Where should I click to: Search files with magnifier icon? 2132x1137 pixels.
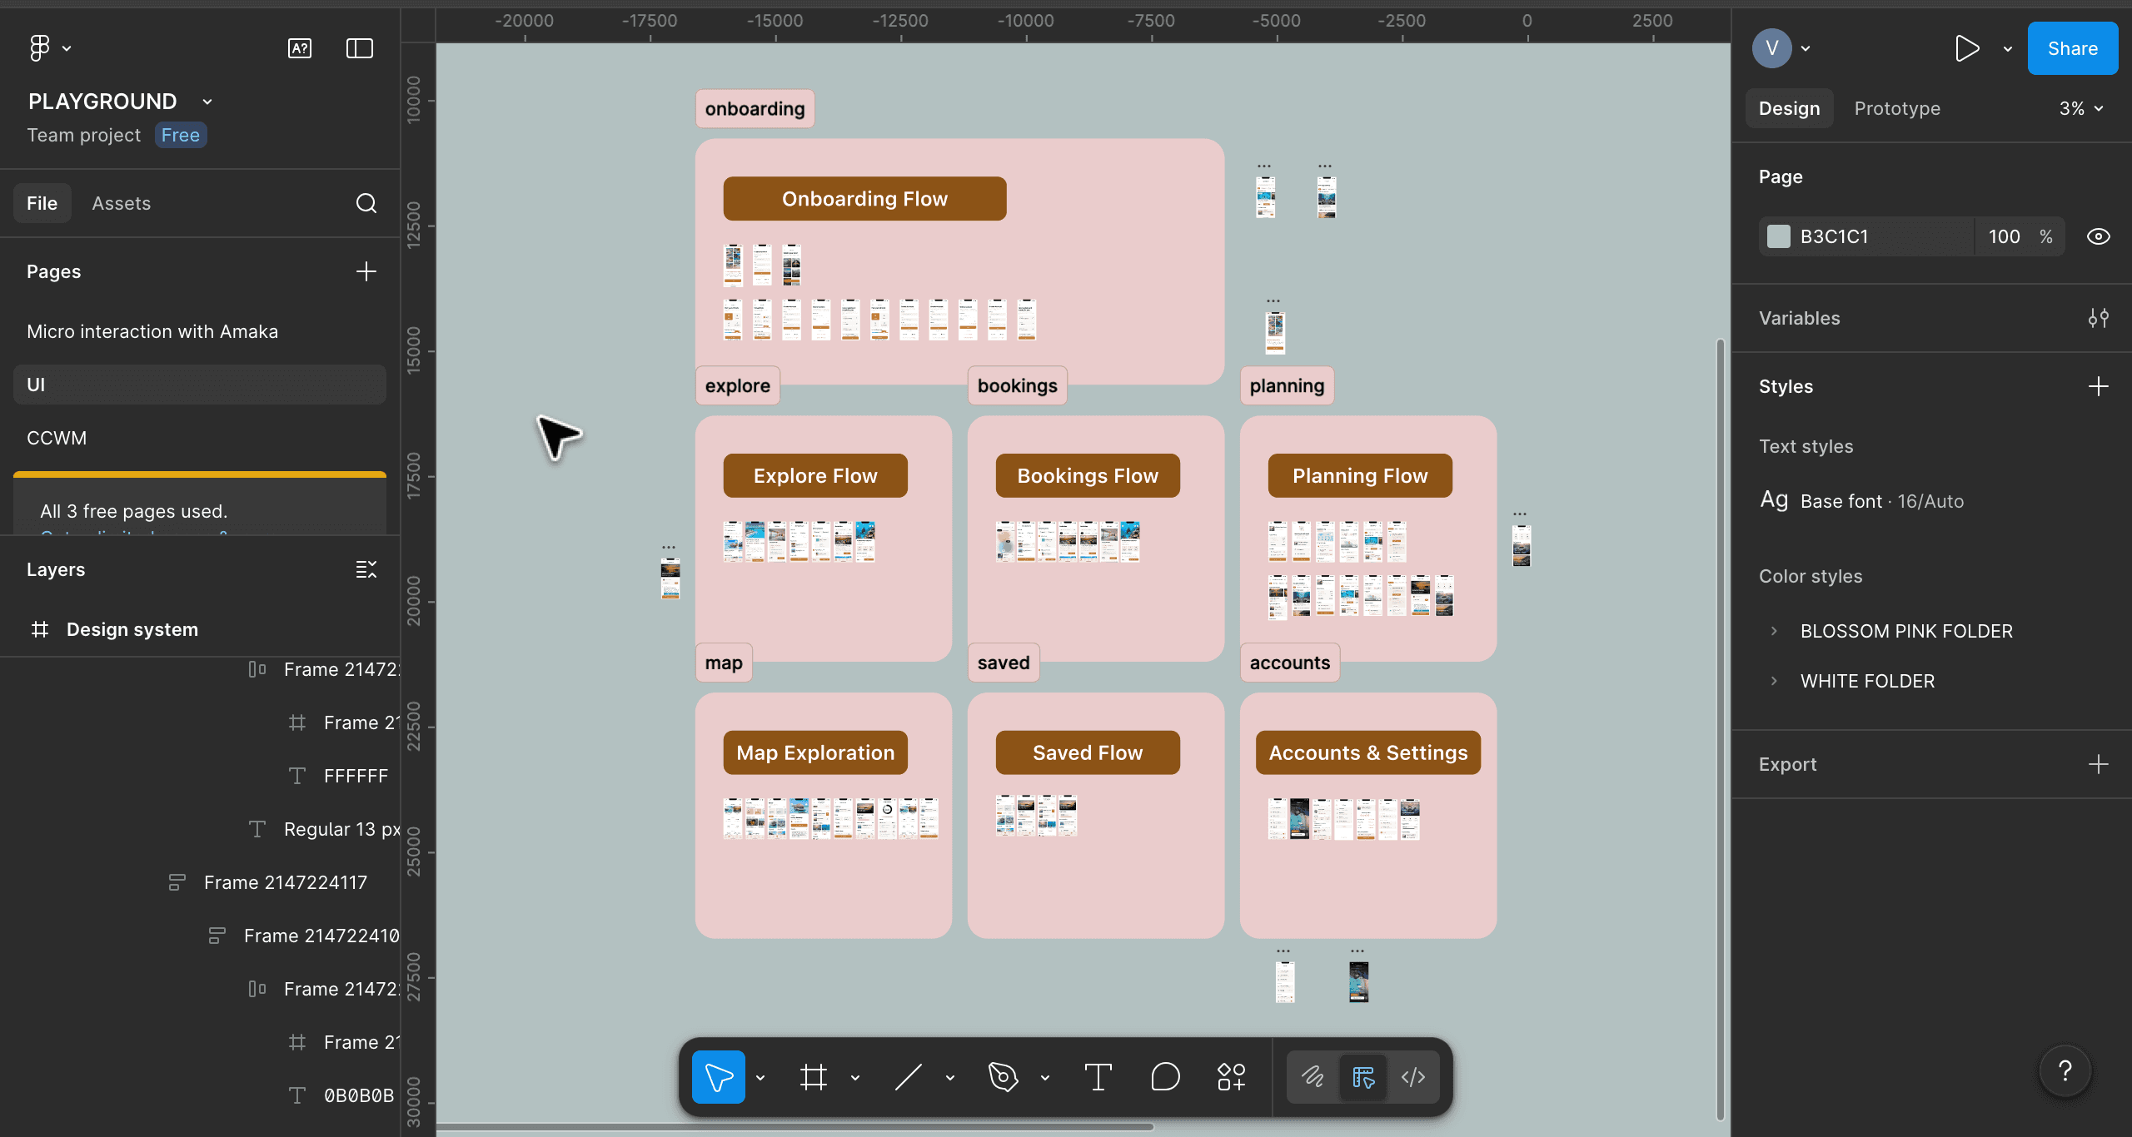point(366,203)
